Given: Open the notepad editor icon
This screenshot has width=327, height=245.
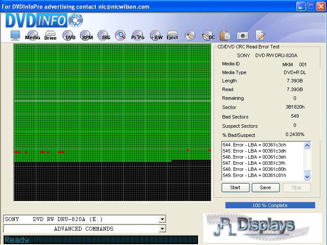Looking at the screenshot, I should click(x=260, y=35).
